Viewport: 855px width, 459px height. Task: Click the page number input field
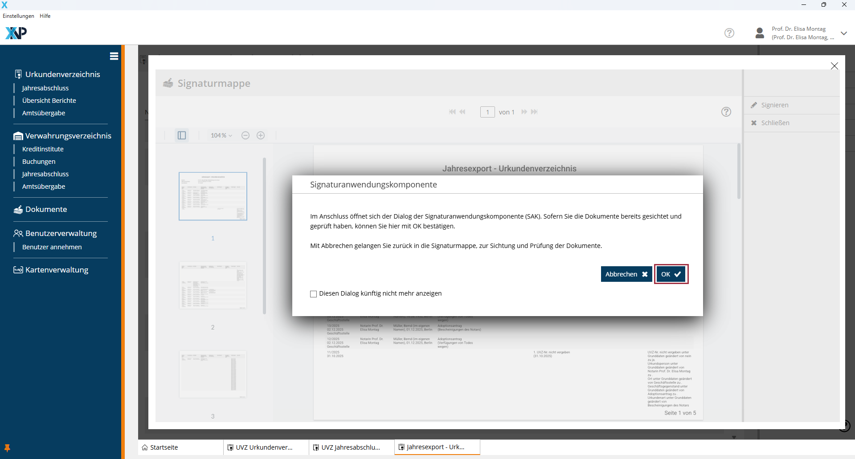pyautogui.click(x=487, y=112)
